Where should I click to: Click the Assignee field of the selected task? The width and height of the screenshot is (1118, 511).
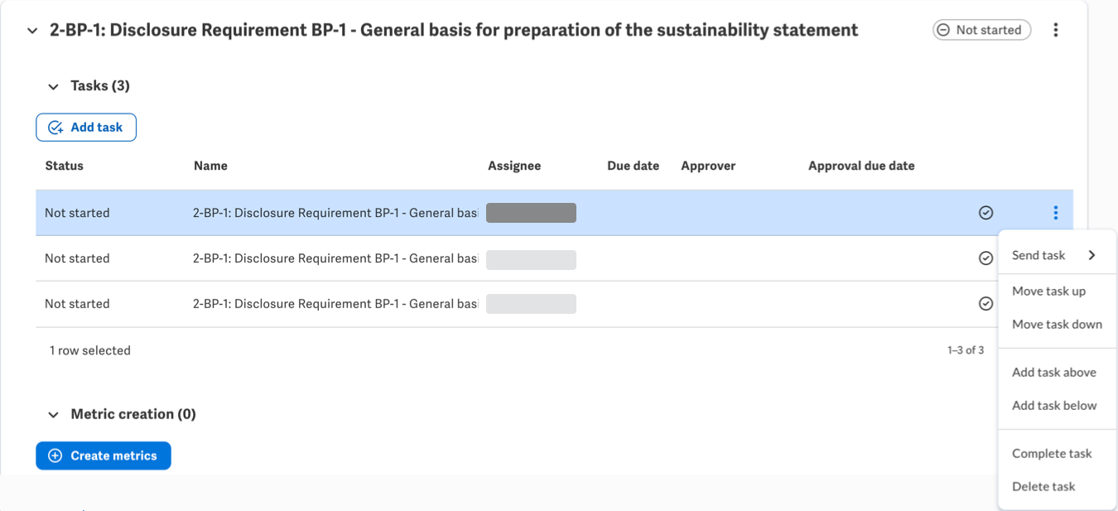point(531,212)
